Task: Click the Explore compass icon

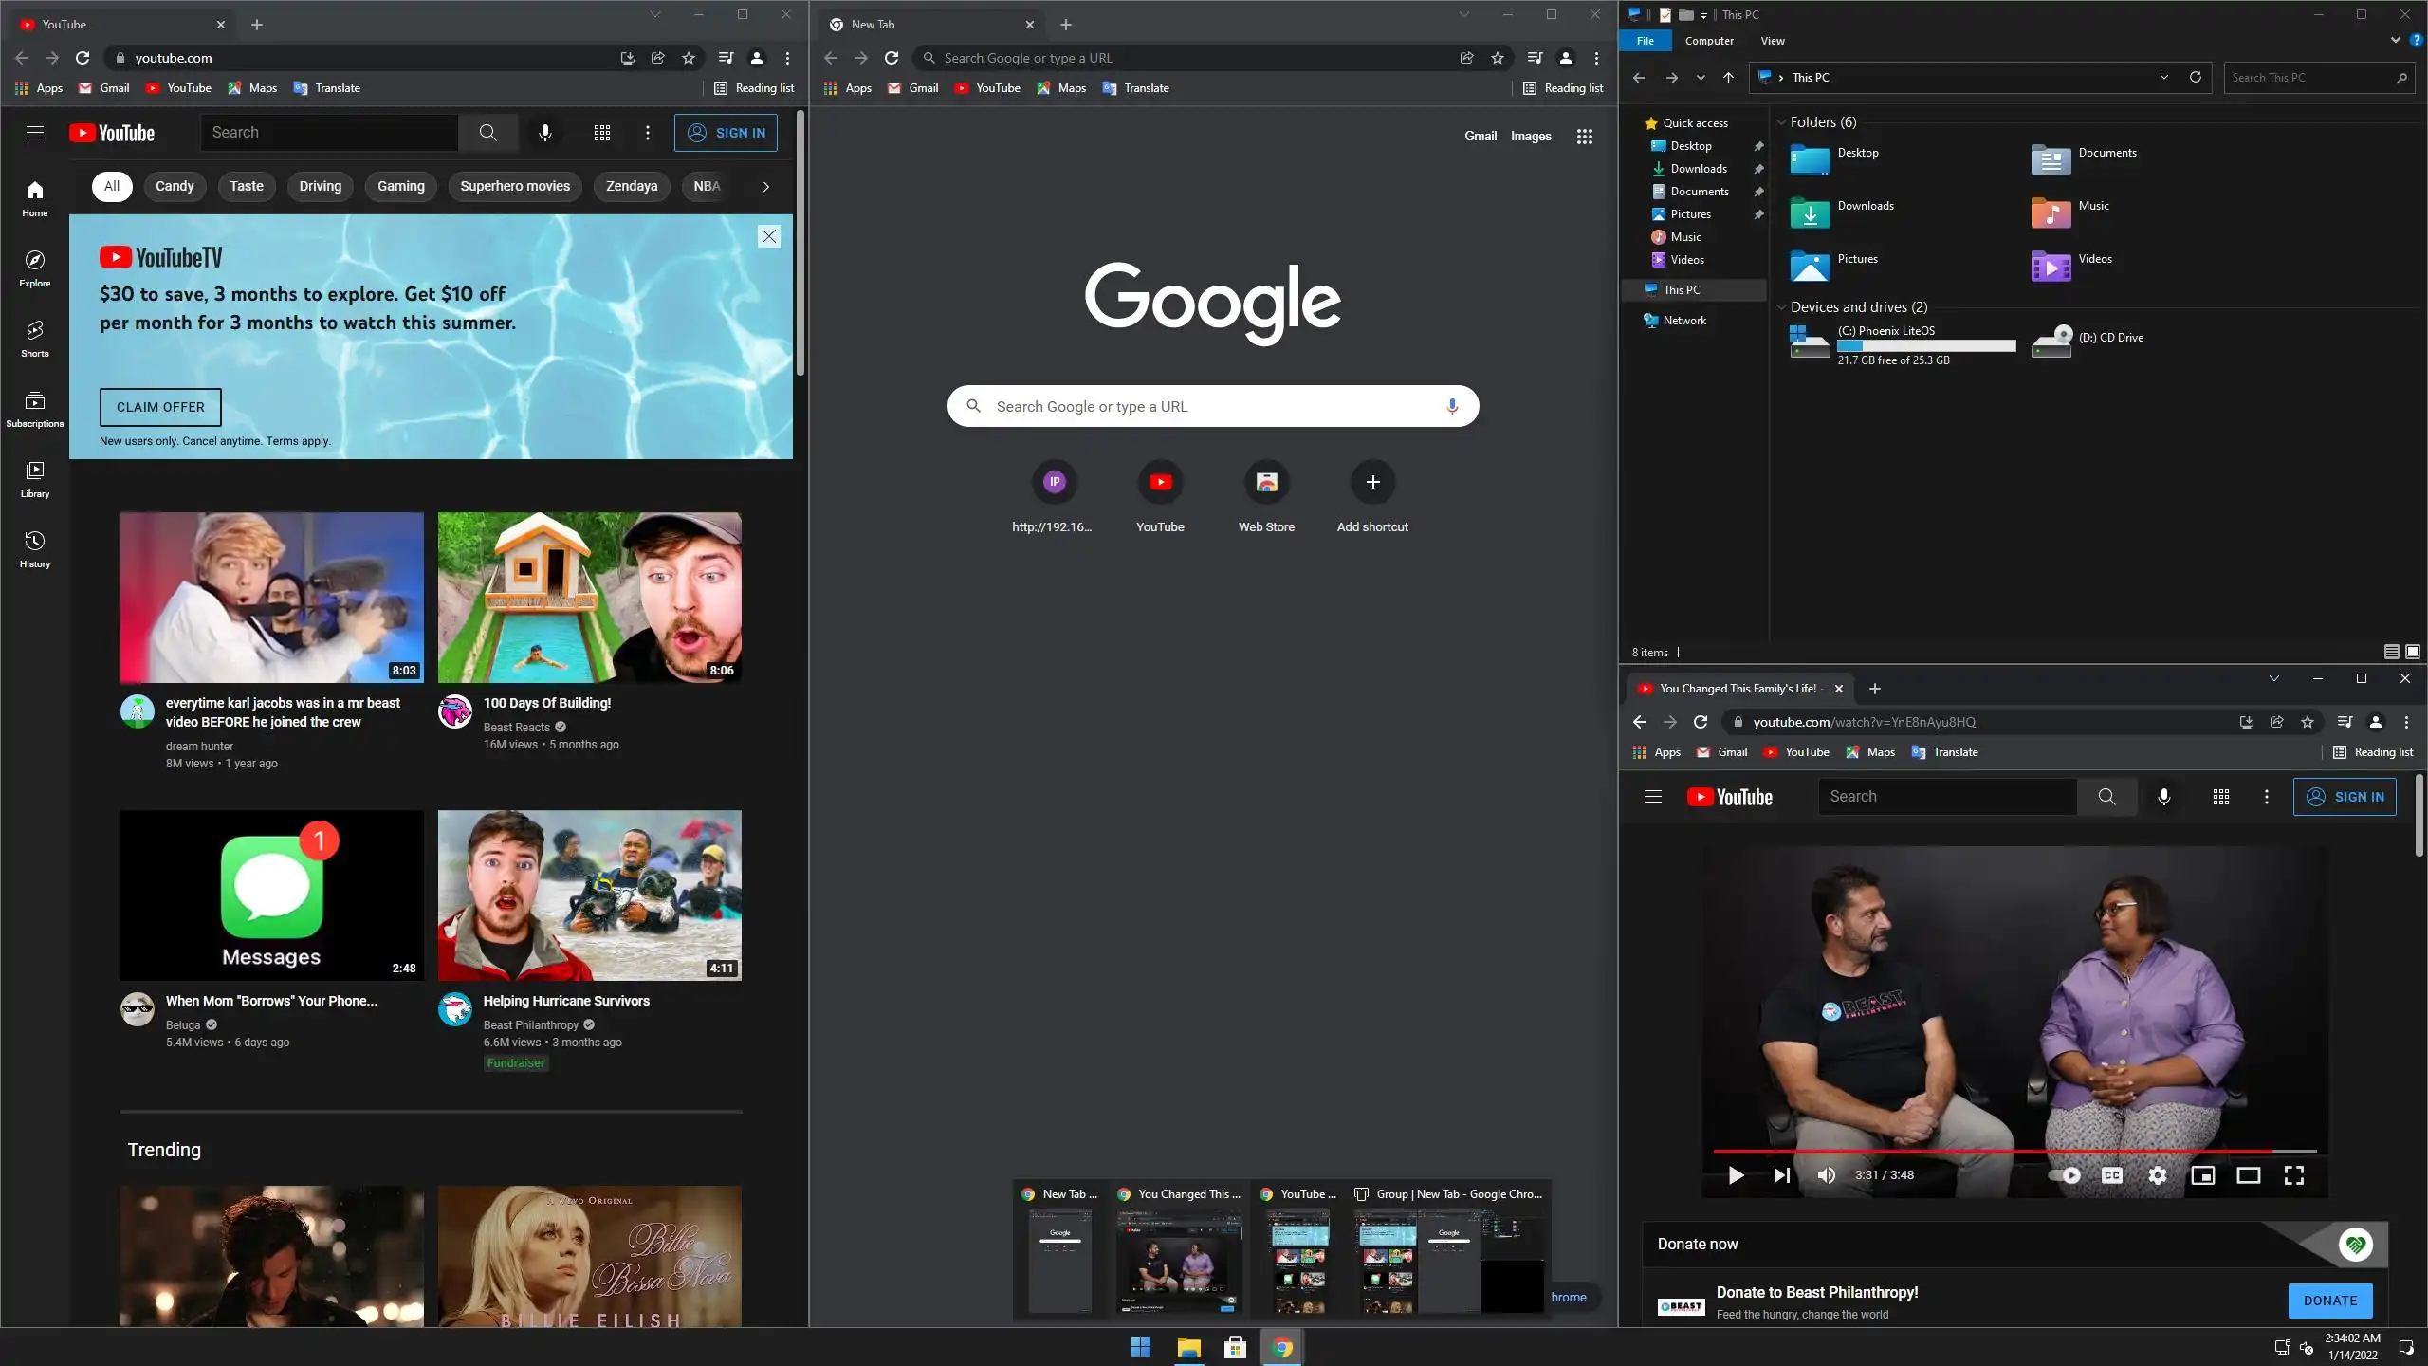Action: 35,261
